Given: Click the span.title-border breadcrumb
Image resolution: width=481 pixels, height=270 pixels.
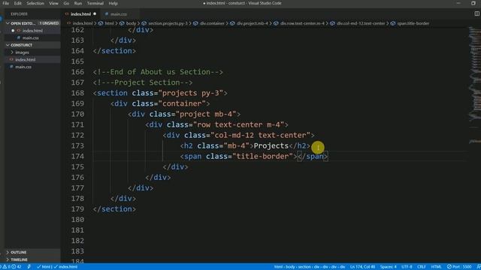Looking at the screenshot, I should 413,23.
